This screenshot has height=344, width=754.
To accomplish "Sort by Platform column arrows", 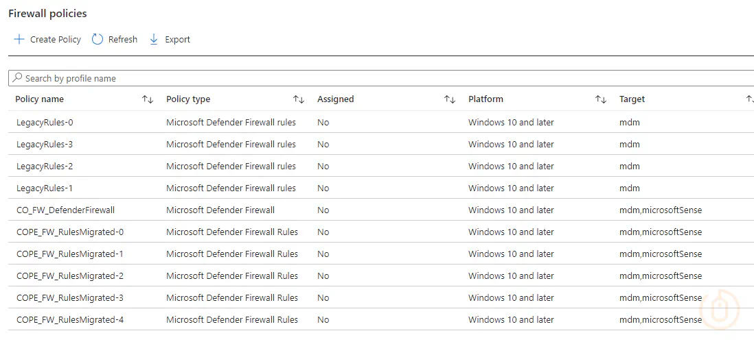I will click(601, 99).
